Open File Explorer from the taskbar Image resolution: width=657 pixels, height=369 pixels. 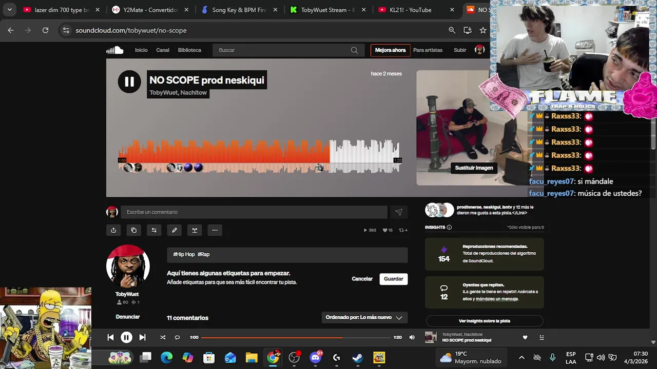(x=251, y=357)
